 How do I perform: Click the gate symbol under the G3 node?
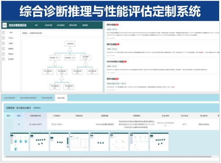pyautogui.click(x=85, y=64)
